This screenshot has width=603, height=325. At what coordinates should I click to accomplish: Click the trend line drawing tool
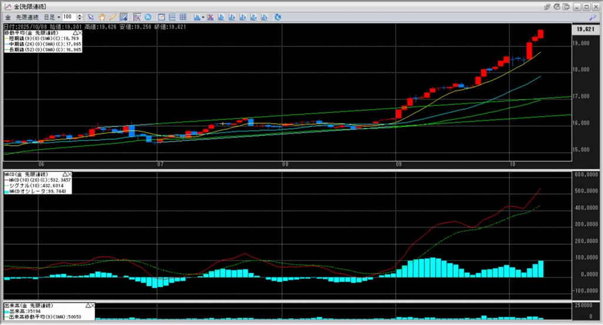click(x=124, y=17)
